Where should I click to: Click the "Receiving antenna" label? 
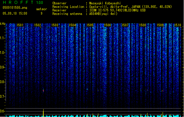[67, 14]
